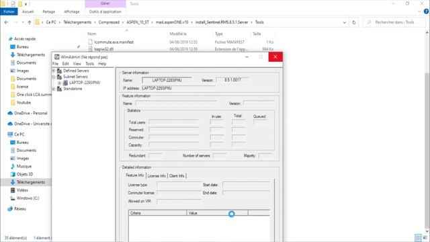
Task: Select the Defined Servers icon in tree
Action: [x=59, y=71]
